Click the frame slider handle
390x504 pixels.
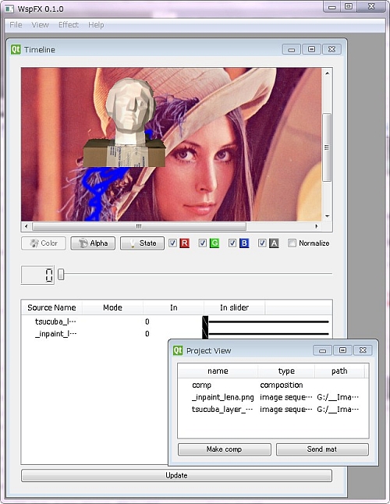61,274
